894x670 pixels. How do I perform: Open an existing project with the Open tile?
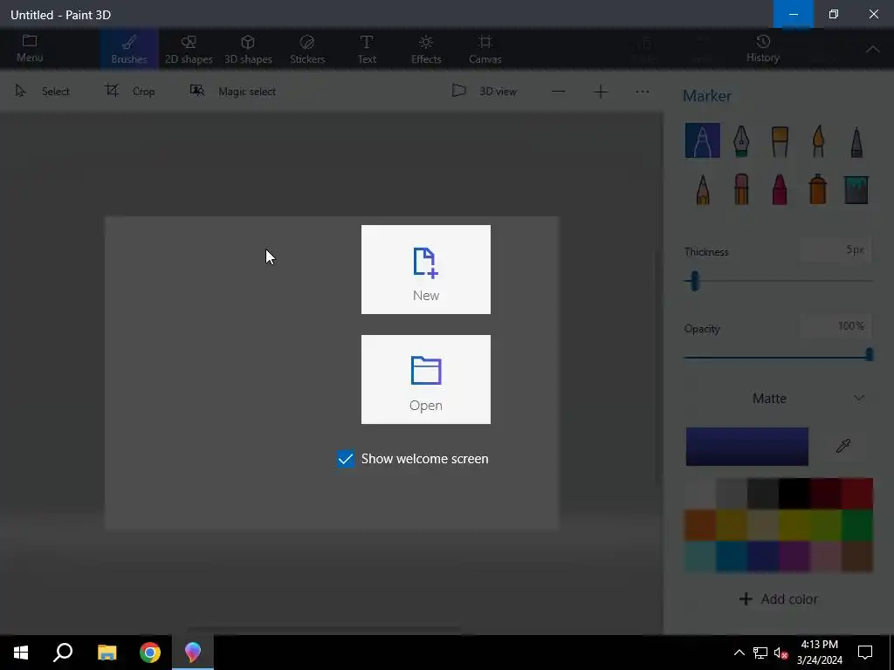(425, 379)
